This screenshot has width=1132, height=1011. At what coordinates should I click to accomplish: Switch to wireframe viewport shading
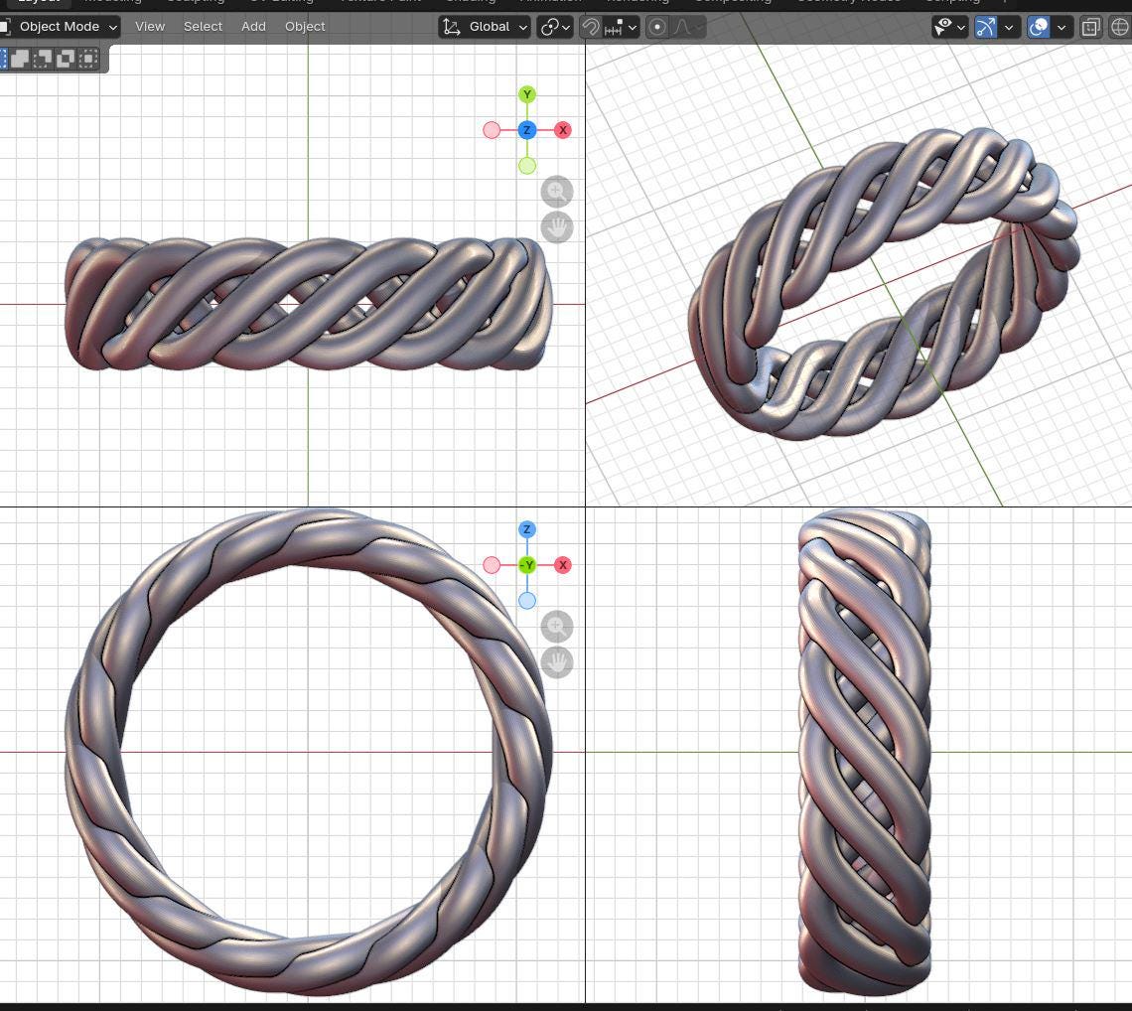1120,28
